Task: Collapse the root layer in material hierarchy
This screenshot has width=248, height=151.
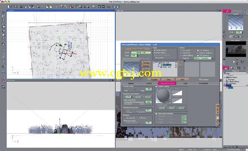Action: pos(154,63)
